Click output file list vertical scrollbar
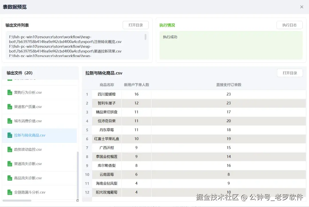309x207 pixels. tap(145, 37)
